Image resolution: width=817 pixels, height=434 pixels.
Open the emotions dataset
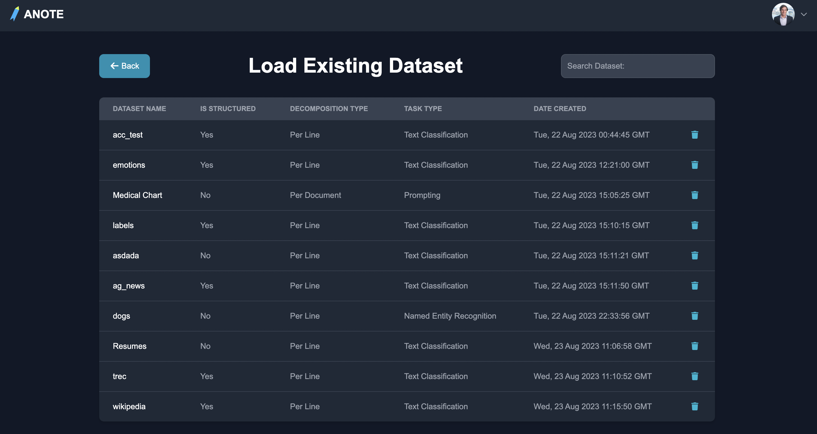coord(129,165)
